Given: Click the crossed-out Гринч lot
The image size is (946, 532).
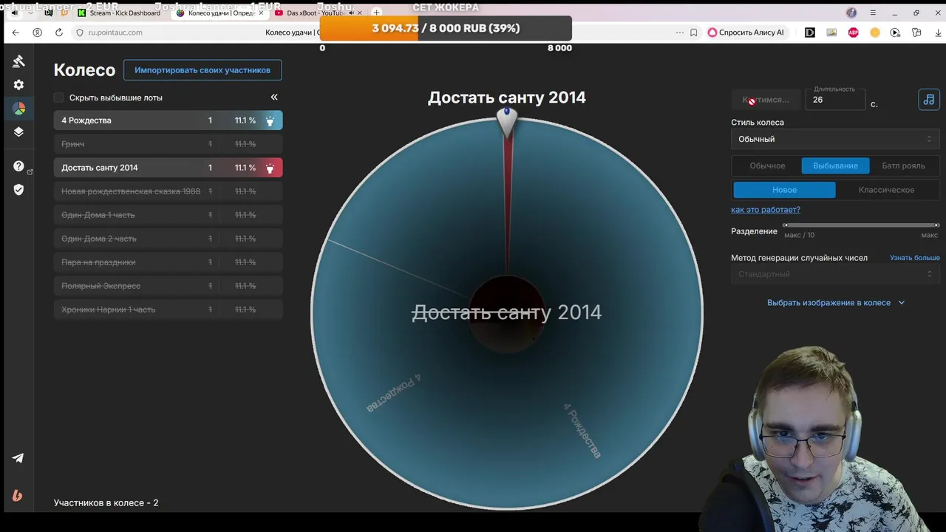Looking at the screenshot, I should pos(168,144).
